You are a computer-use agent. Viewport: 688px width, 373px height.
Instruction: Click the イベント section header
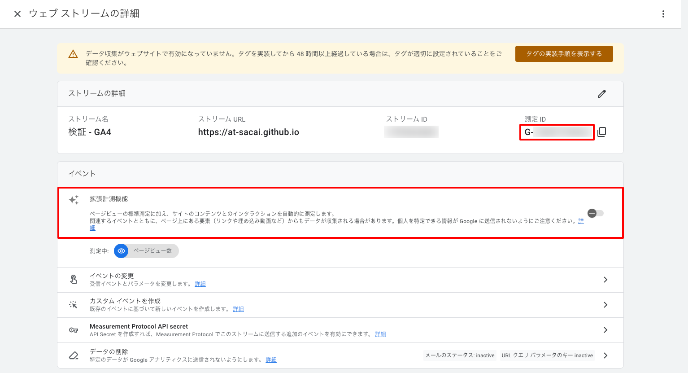[82, 174]
